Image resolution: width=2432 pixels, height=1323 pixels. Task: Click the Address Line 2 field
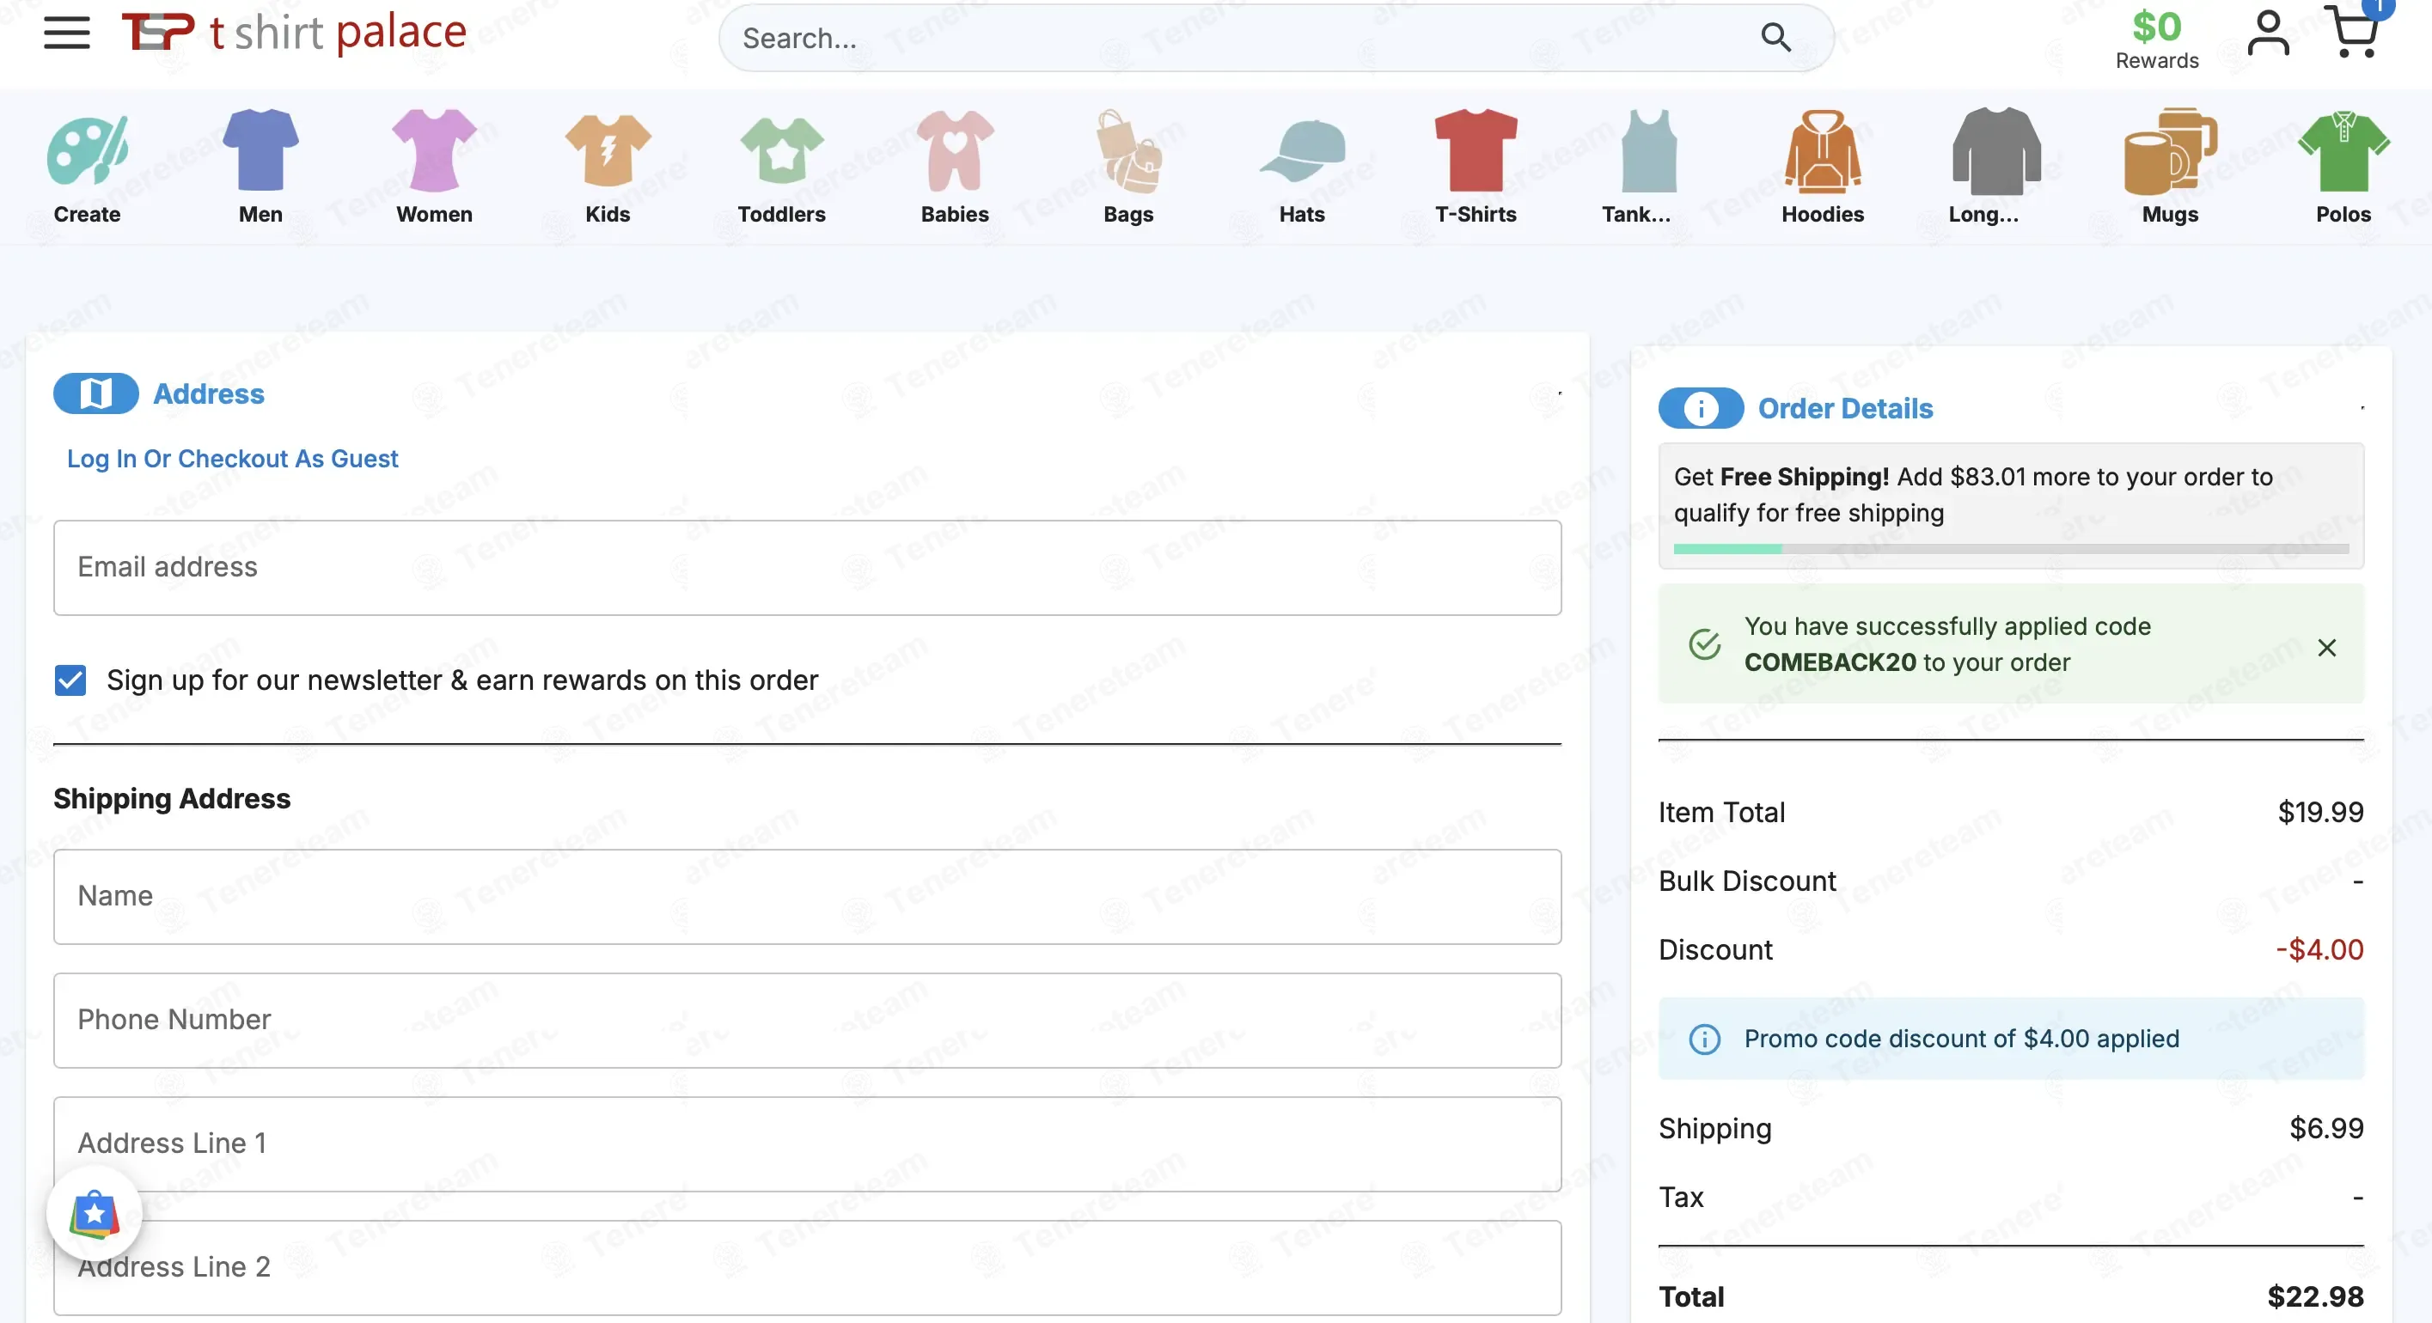[x=807, y=1267]
